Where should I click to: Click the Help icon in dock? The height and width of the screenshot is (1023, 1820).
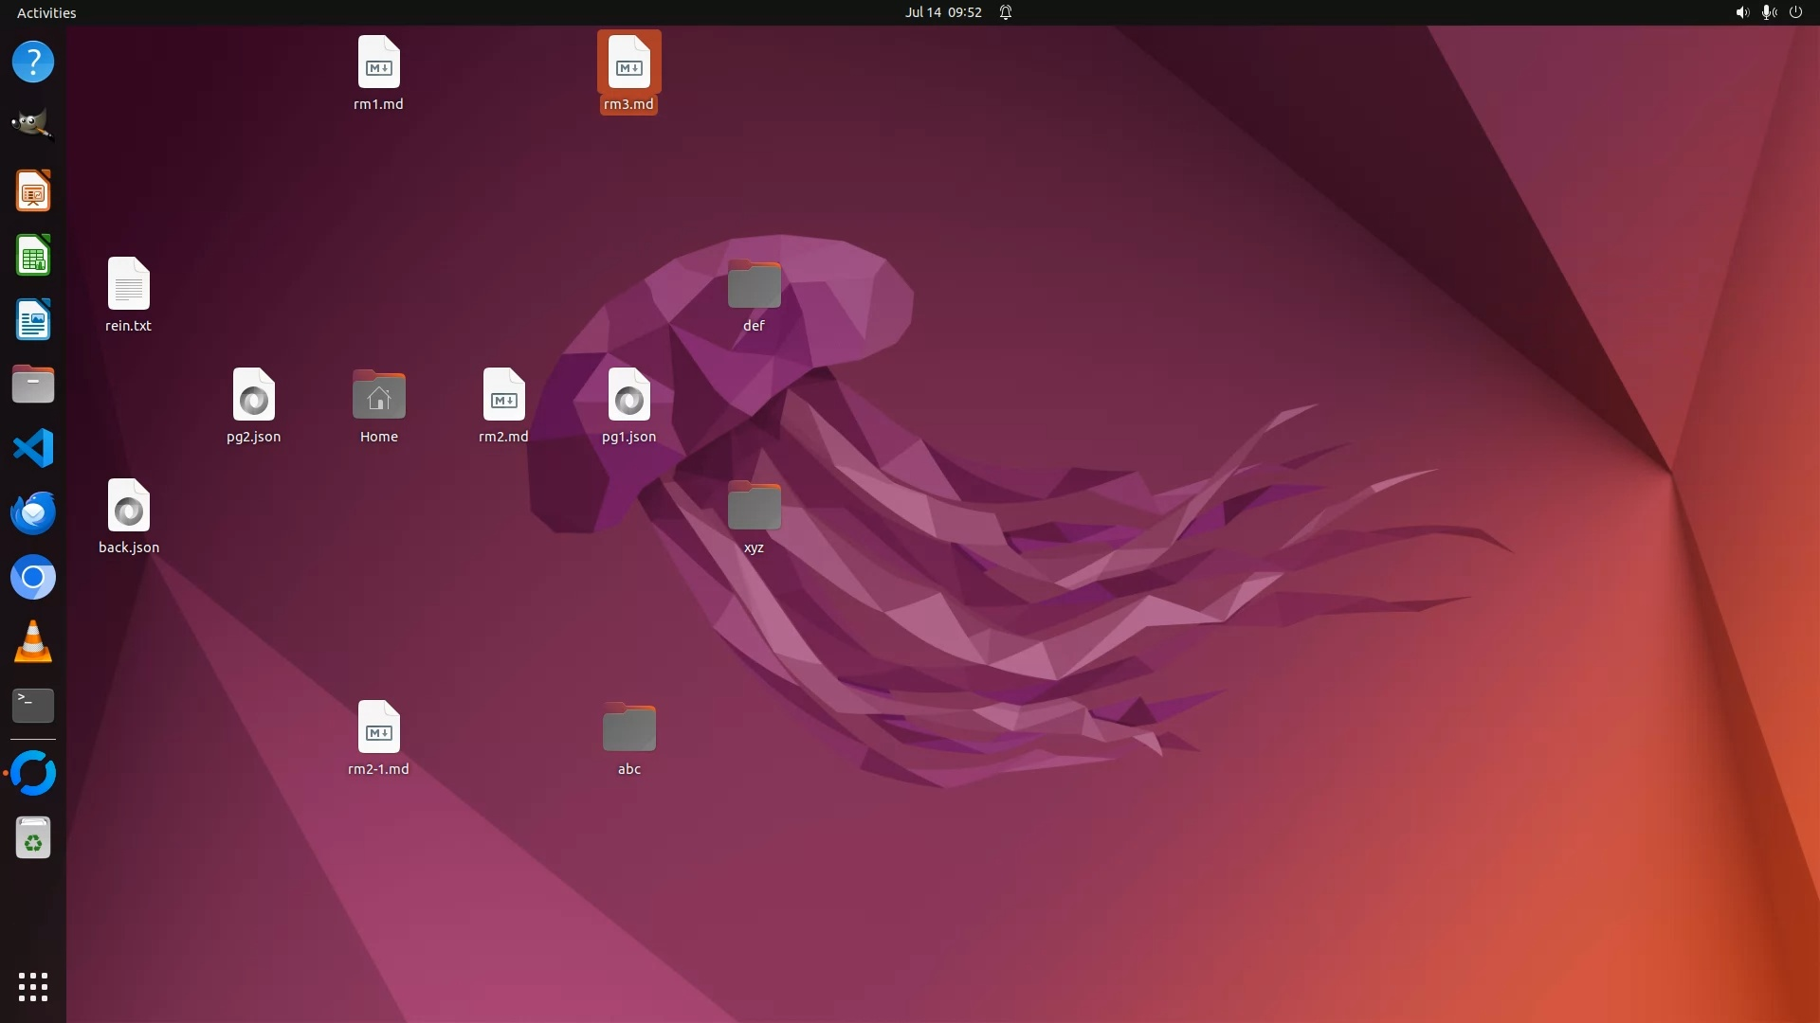32,62
